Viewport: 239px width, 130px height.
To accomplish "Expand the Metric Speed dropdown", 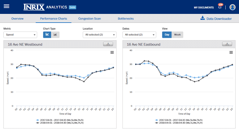I will pyautogui.click(x=20, y=35).
